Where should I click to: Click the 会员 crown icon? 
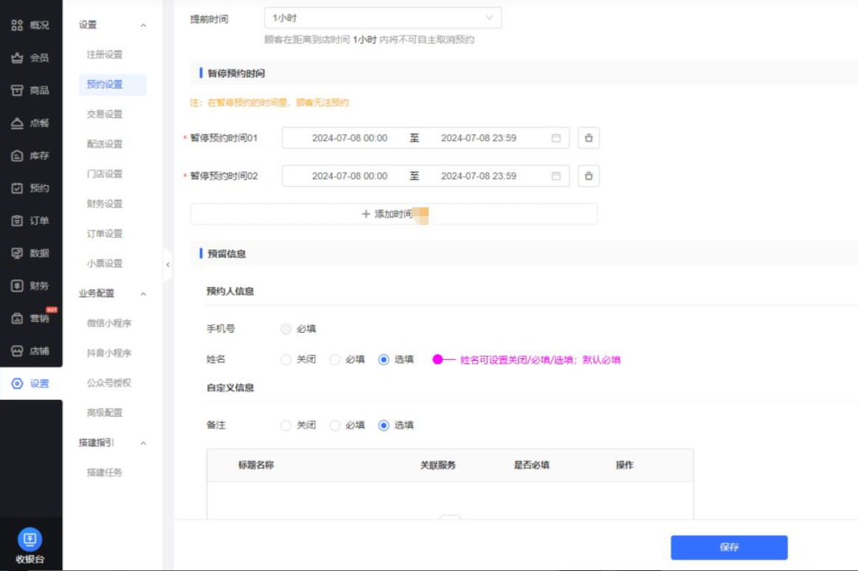click(x=17, y=58)
